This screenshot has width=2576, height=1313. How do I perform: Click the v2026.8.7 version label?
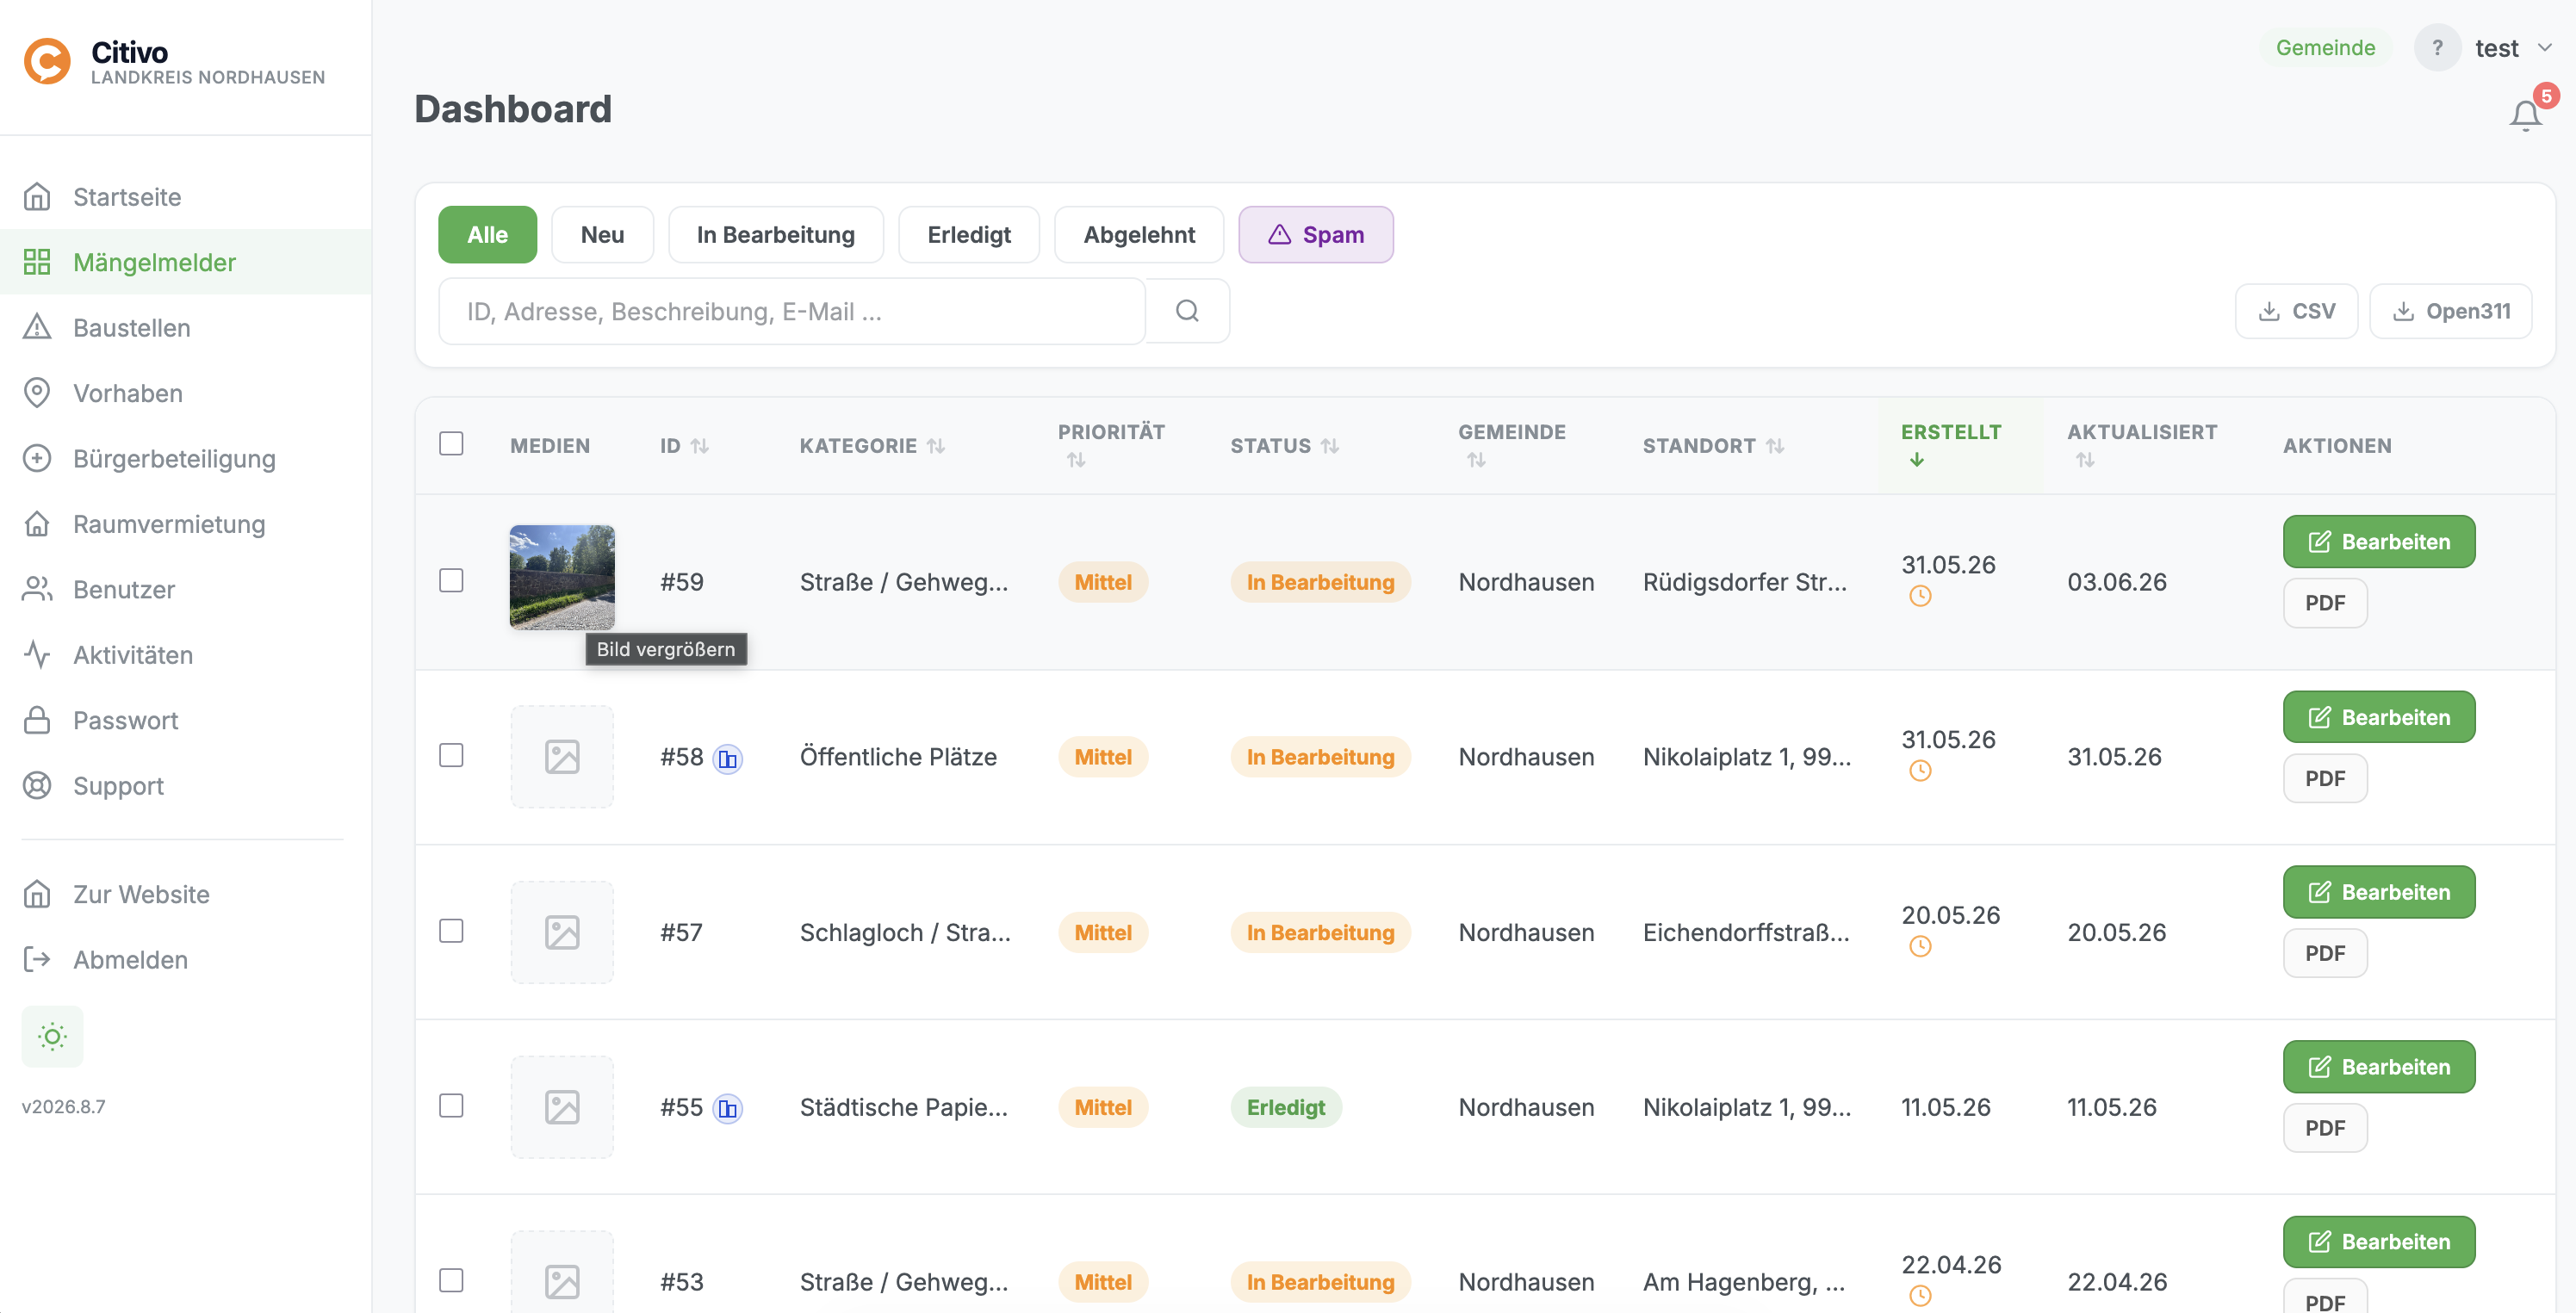[63, 1107]
